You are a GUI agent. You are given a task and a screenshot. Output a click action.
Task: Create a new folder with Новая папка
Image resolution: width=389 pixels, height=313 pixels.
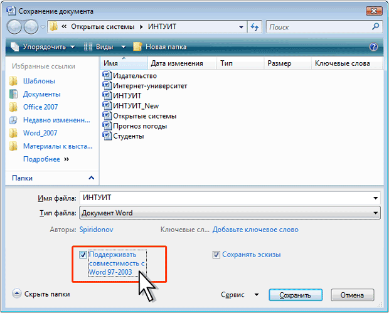coord(160,47)
